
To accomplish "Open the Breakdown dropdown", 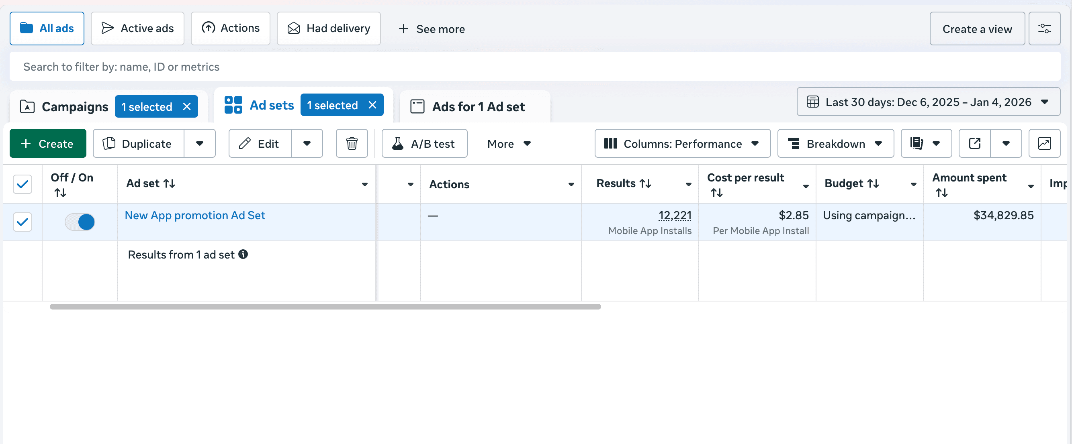I will tap(835, 143).
